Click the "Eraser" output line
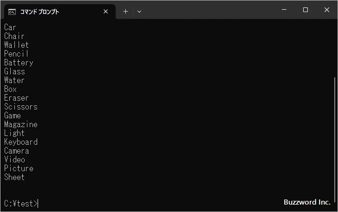The height and width of the screenshot is (212, 338). point(17,98)
